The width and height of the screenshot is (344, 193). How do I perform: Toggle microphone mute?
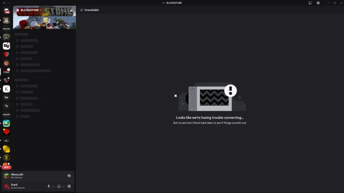[49, 186]
